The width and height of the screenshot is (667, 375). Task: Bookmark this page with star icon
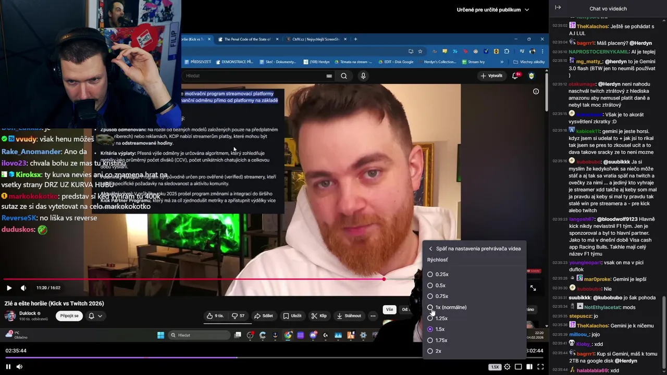420,51
